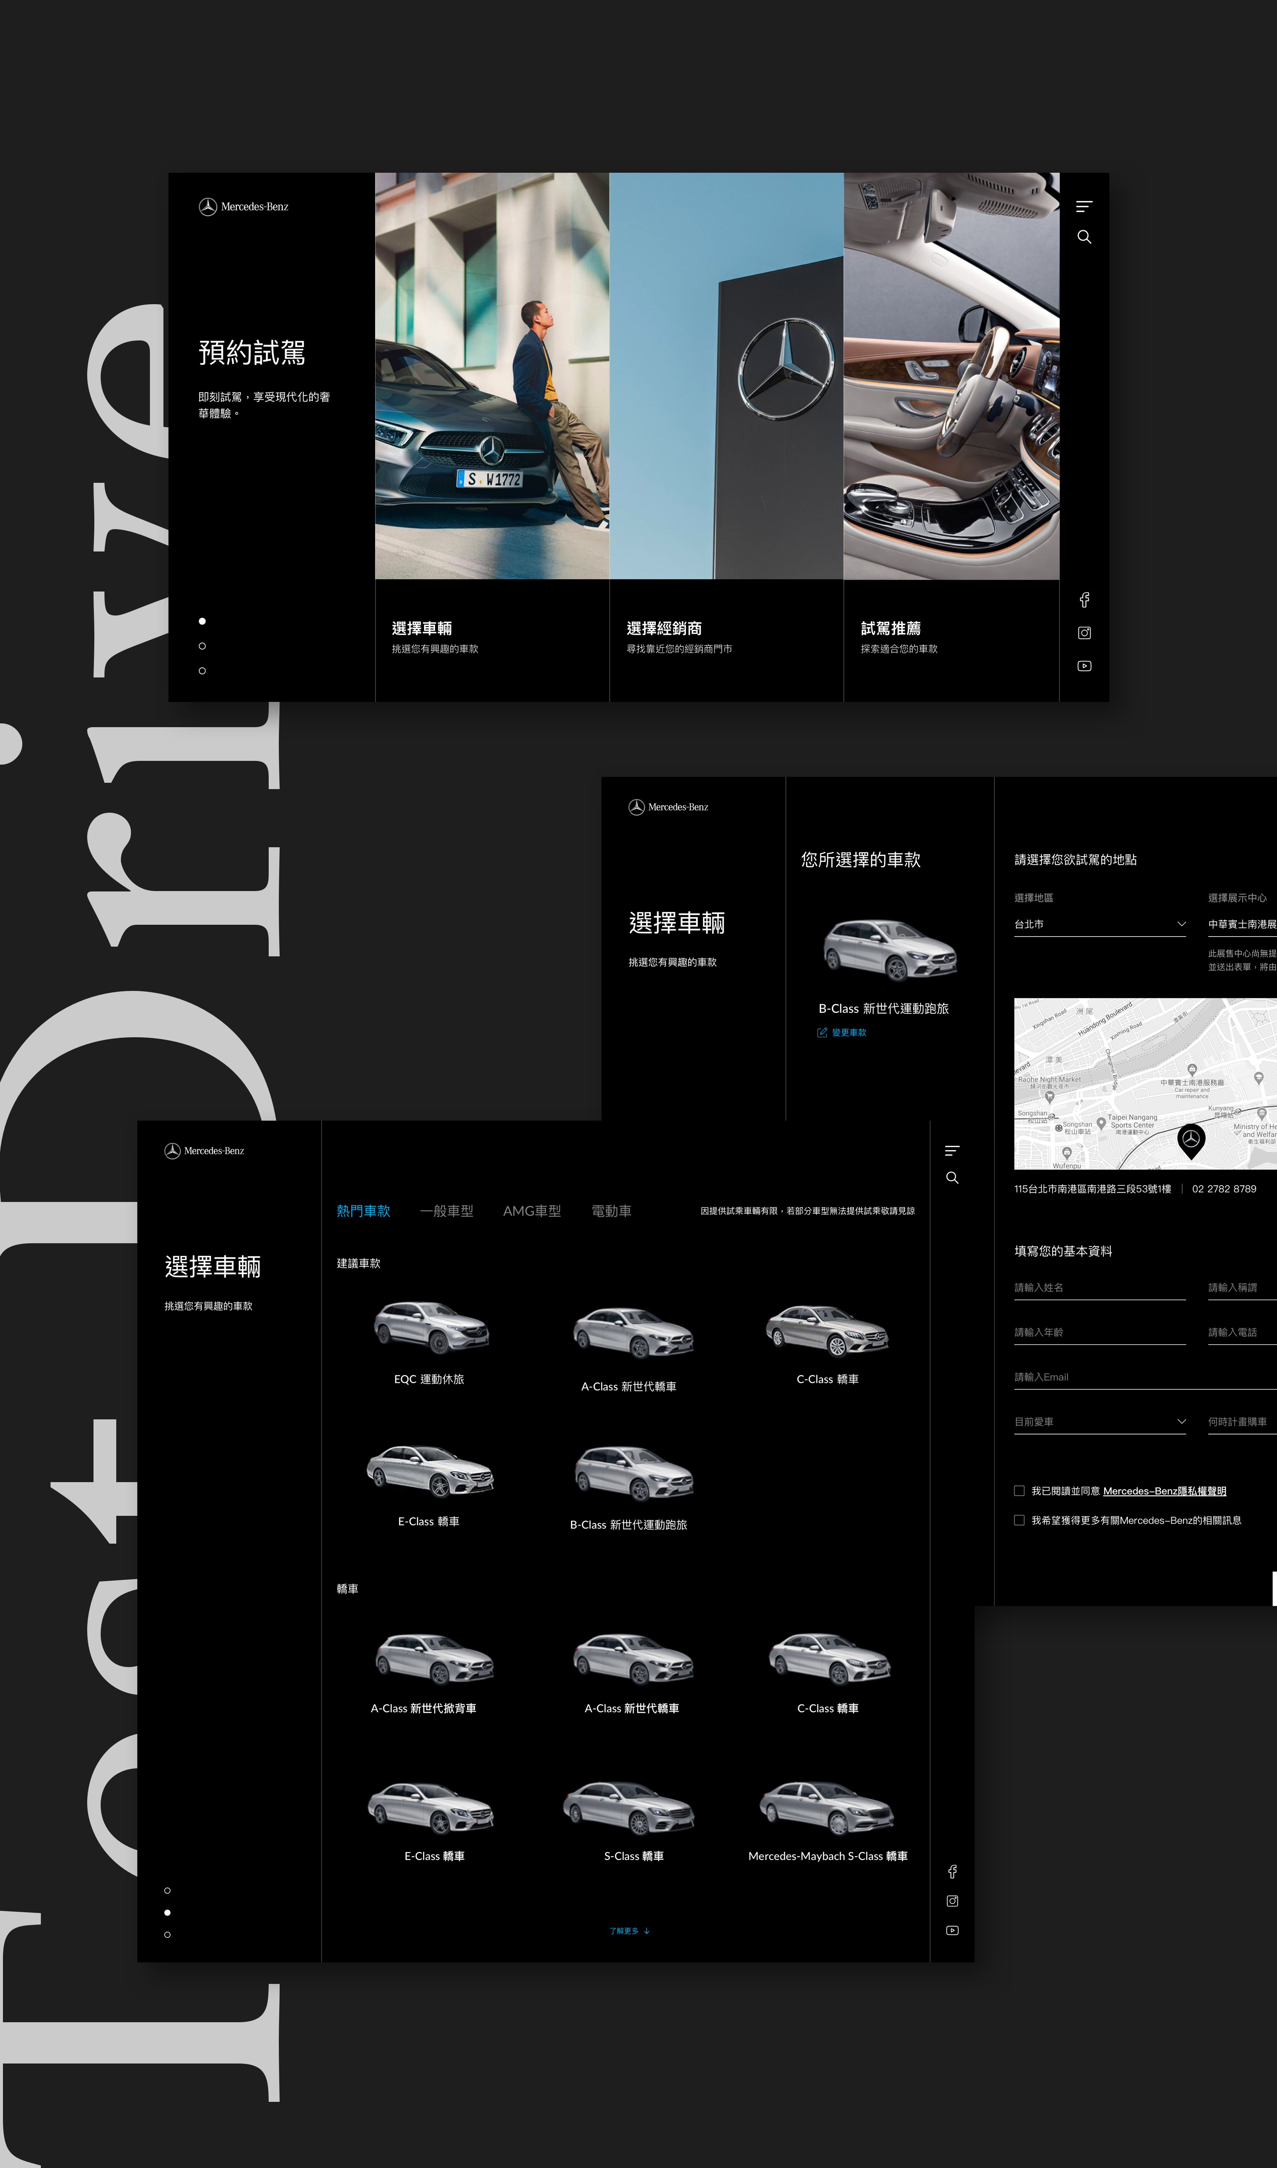Select first pagination dot on hero screen

(x=202, y=621)
